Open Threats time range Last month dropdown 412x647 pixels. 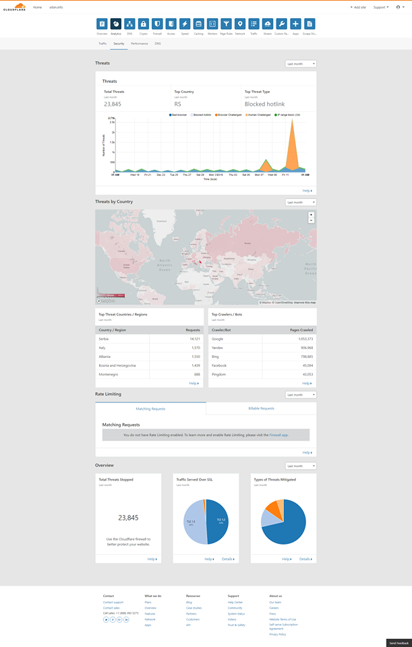point(301,64)
